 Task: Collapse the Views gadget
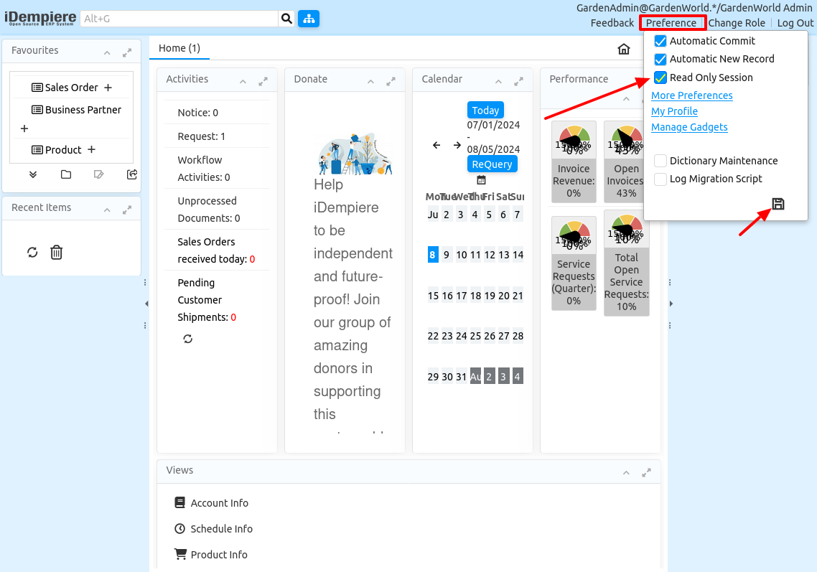point(626,473)
